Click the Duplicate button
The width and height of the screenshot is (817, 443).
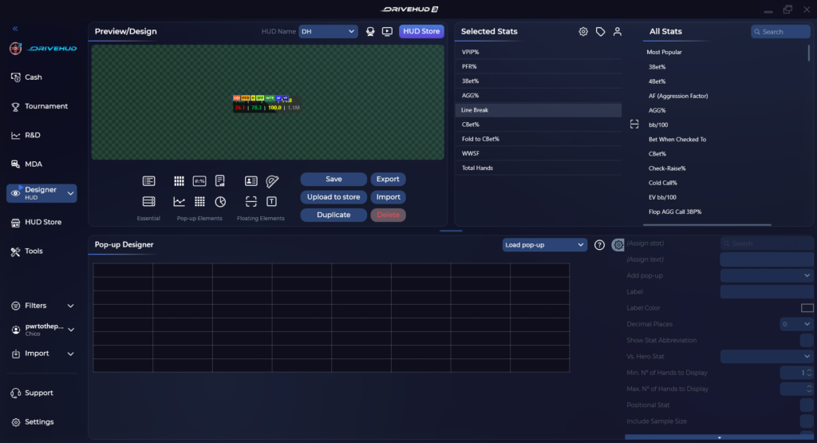[334, 215]
